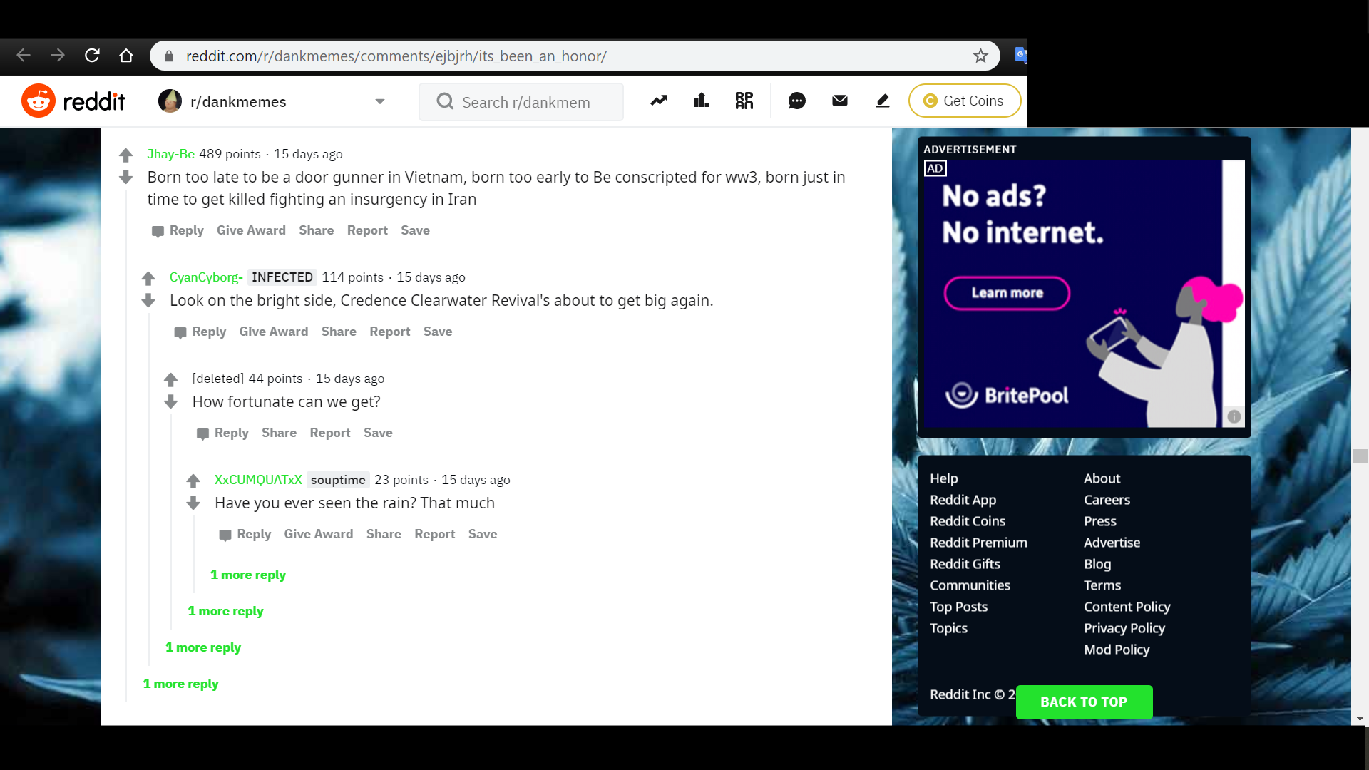Upvote Jhay-Be's comment

pos(125,155)
